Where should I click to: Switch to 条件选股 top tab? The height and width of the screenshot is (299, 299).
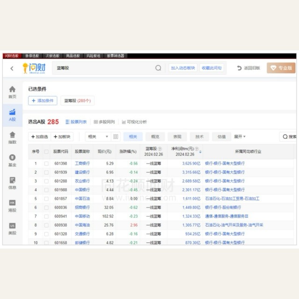coord(32,56)
